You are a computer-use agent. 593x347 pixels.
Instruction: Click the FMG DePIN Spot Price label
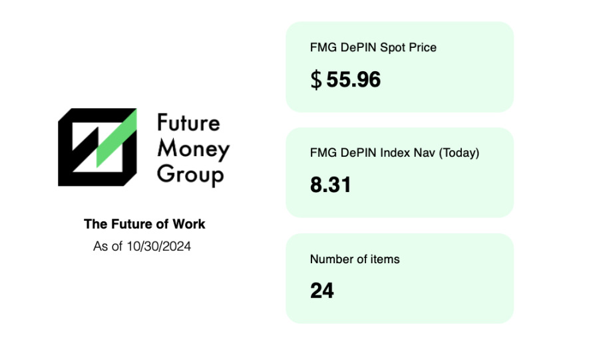click(373, 48)
